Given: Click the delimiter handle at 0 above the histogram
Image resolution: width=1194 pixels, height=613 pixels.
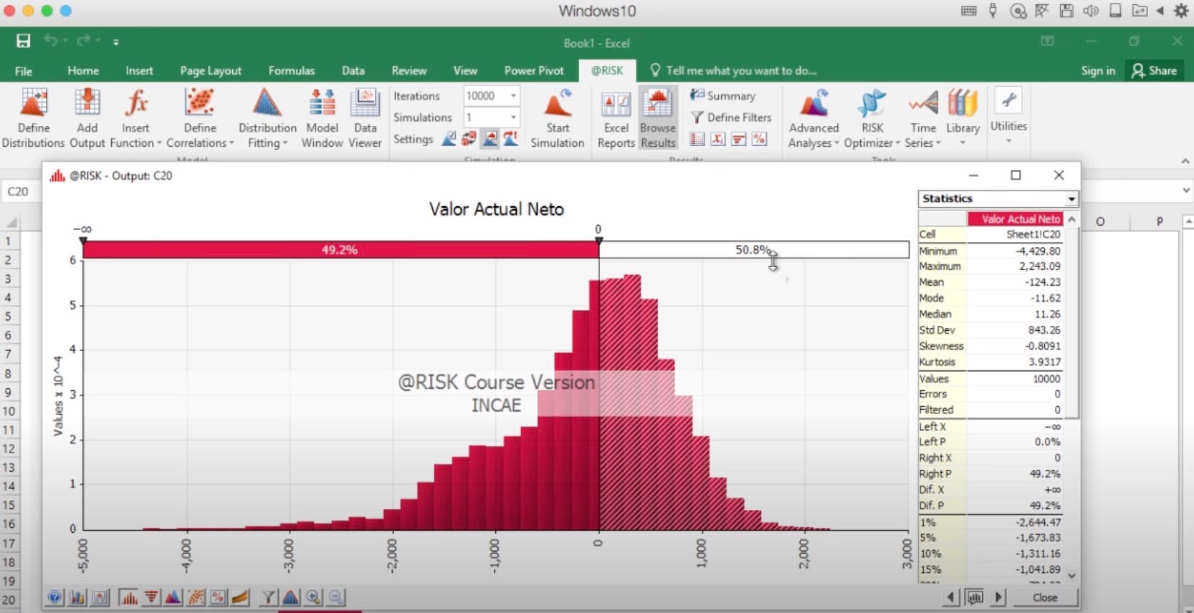Looking at the screenshot, I should point(598,241).
